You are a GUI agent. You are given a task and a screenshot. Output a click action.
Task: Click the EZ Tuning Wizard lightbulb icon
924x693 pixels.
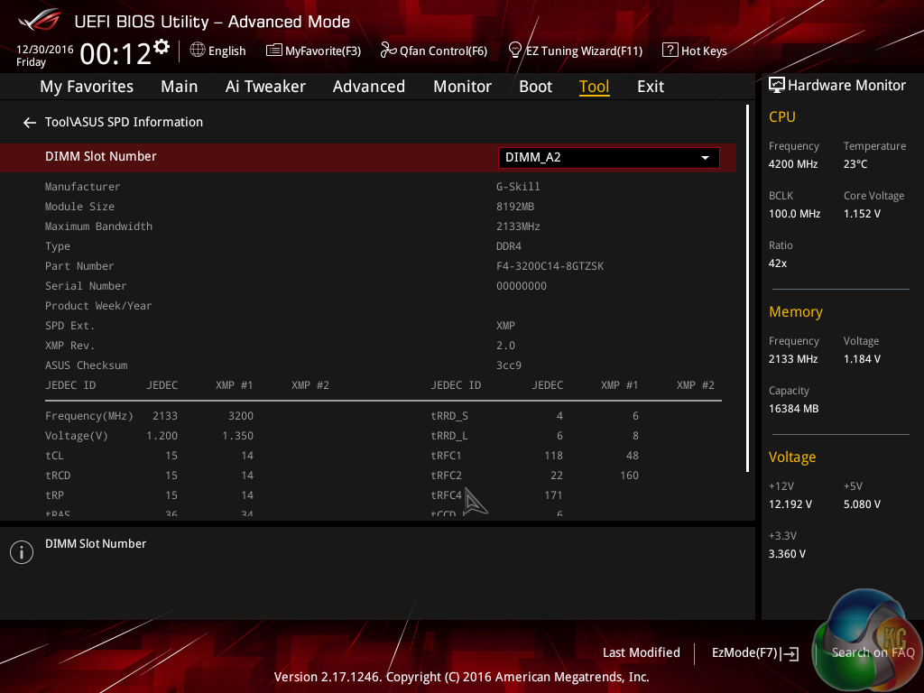point(515,51)
